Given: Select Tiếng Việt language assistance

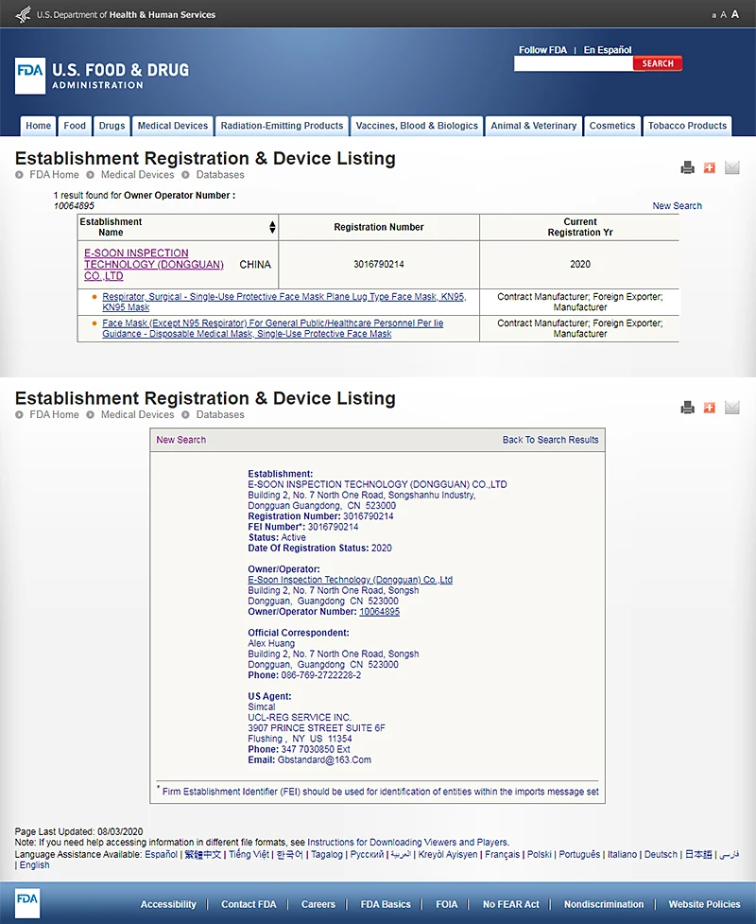Looking at the screenshot, I should click(x=249, y=854).
